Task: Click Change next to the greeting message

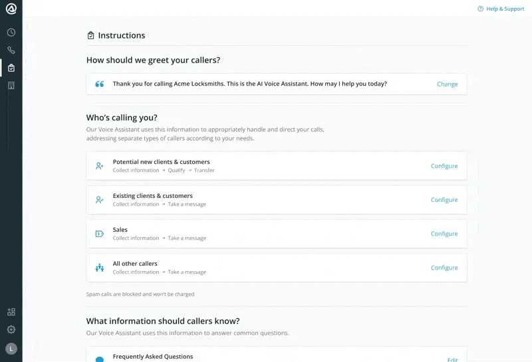Action: [x=447, y=84]
